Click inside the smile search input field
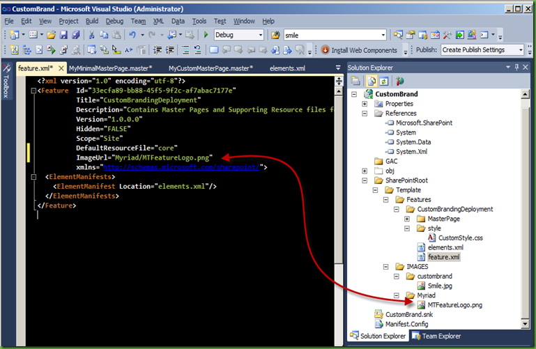This screenshot has height=349, width=536. tap(331, 35)
